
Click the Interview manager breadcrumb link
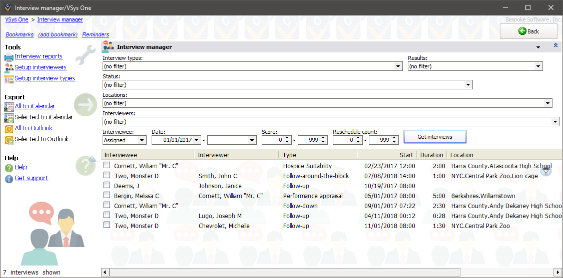click(60, 19)
